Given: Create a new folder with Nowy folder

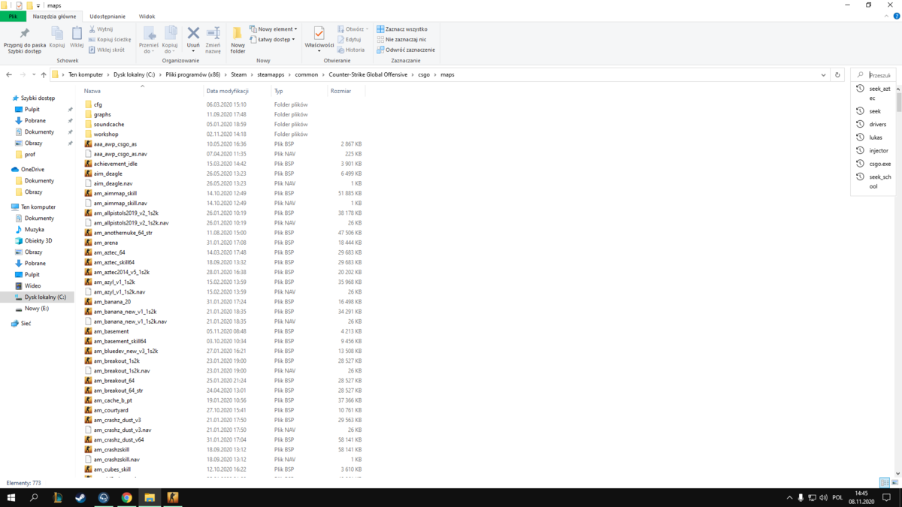Looking at the screenshot, I should (238, 39).
